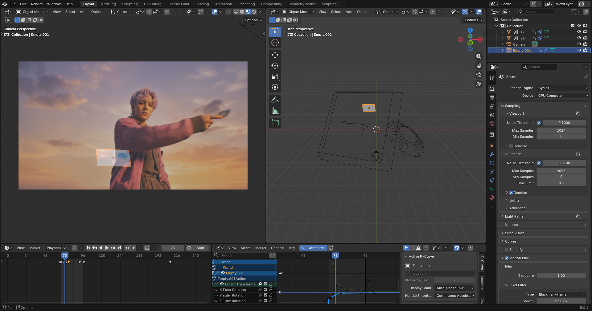Open Device GPU Compute dropdown
This screenshot has width=592, height=311.
tap(563, 96)
